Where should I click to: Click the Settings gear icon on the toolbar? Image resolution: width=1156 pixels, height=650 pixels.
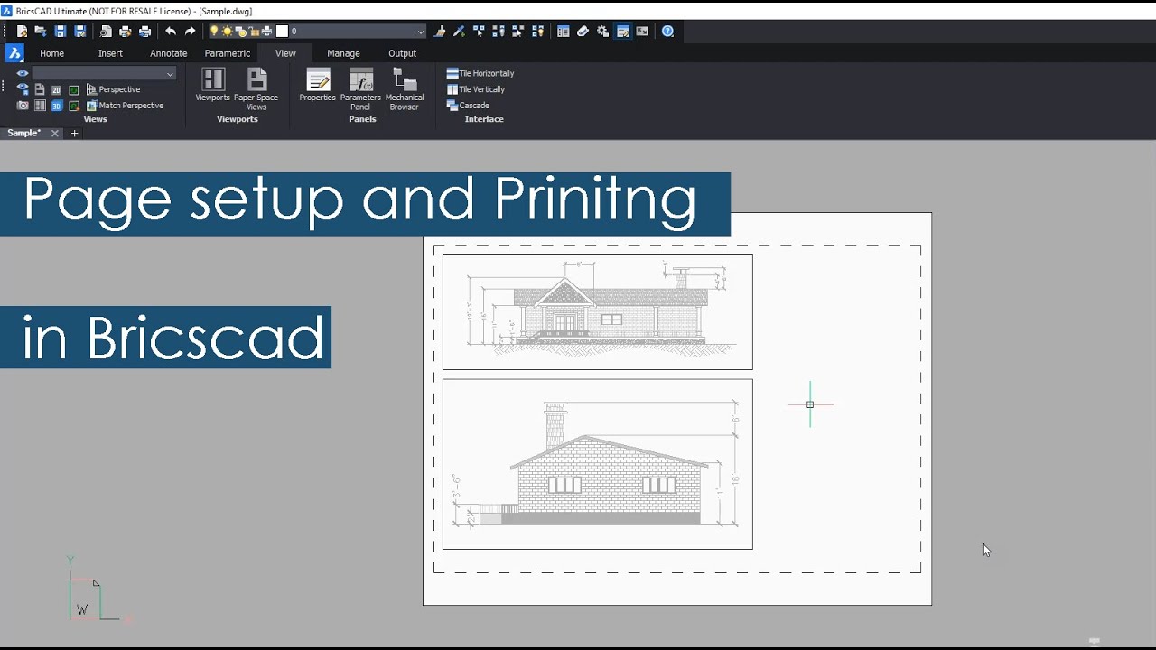click(x=602, y=32)
